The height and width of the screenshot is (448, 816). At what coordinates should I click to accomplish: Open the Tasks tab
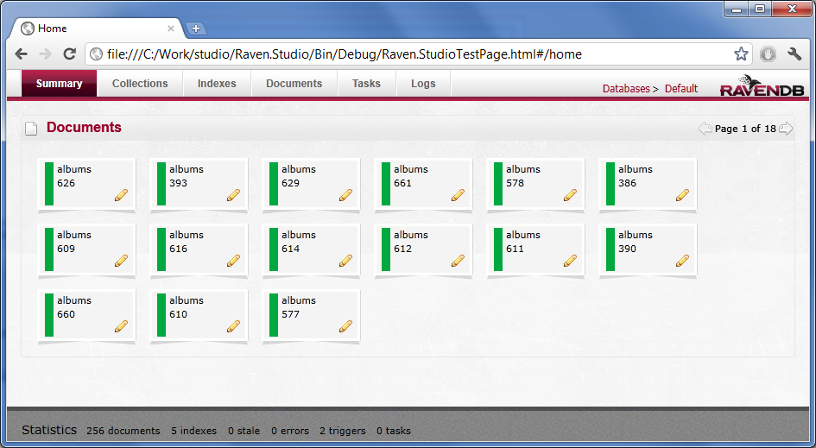[366, 84]
